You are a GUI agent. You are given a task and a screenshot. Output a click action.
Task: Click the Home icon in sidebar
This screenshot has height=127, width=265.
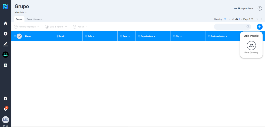click(x=5, y=23)
